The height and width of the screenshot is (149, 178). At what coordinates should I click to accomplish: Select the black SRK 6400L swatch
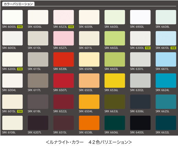(140, 123)
